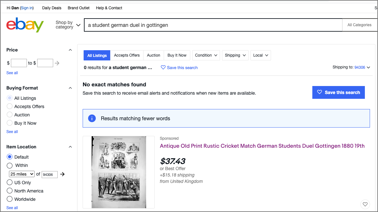
Task: Click the eBay search text field
Action: (x=213, y=25)
